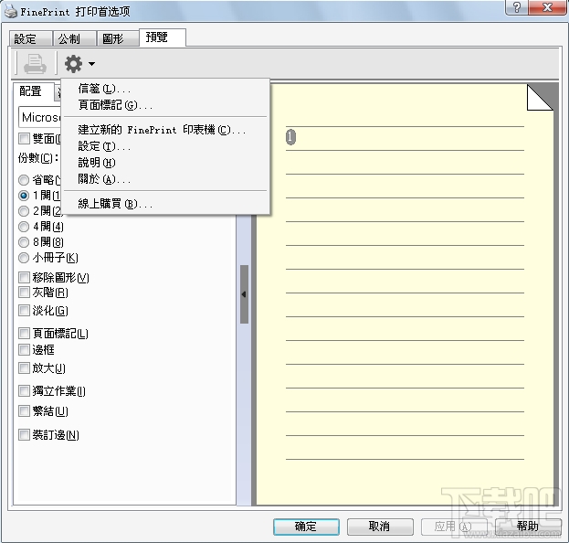Screen dimensions: 569x543
Task: Enable the 裝訂邊(N) checkbox
Action: 24,435
